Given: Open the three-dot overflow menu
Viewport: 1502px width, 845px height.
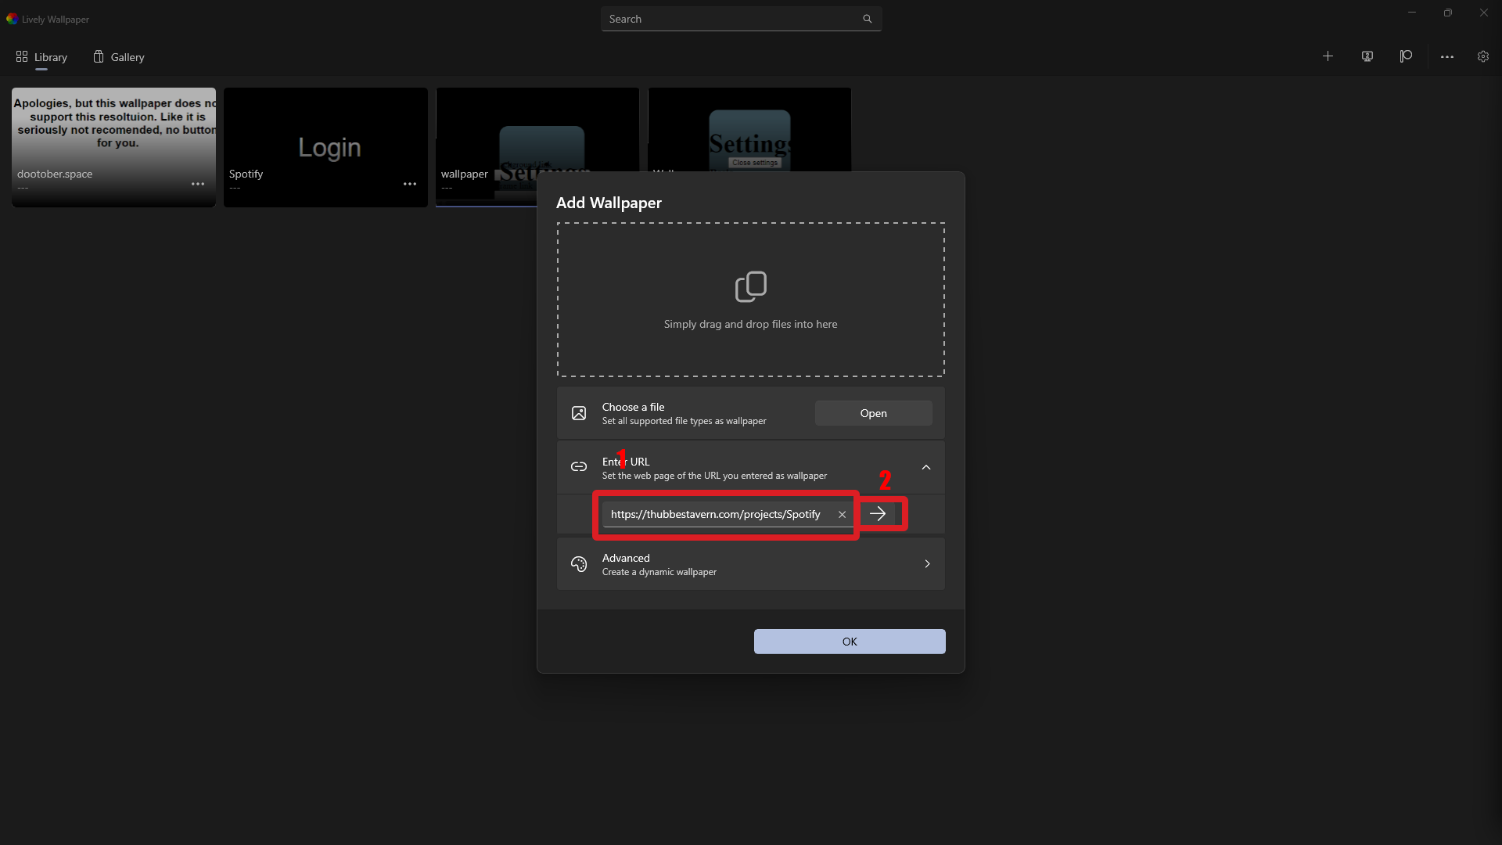Looking at the screenshot, I should click(x=1446, y=56).
